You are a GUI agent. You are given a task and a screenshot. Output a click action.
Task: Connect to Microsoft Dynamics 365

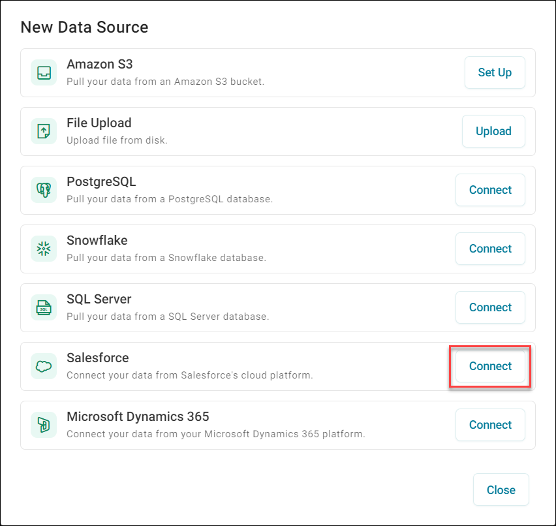pos(490,425)
